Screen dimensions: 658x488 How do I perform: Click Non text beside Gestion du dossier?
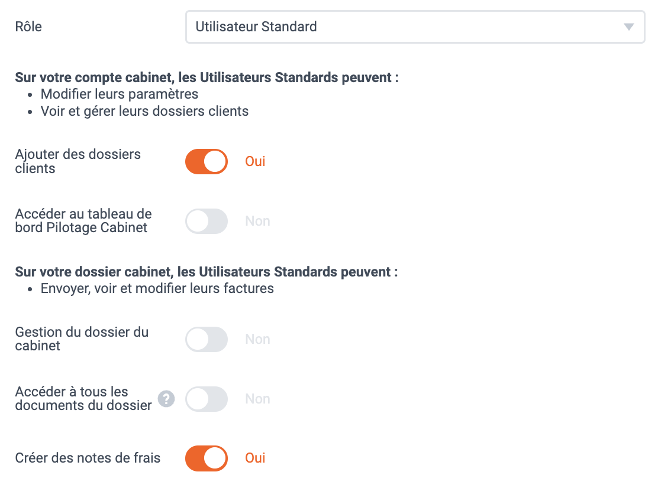coord(257,339)
